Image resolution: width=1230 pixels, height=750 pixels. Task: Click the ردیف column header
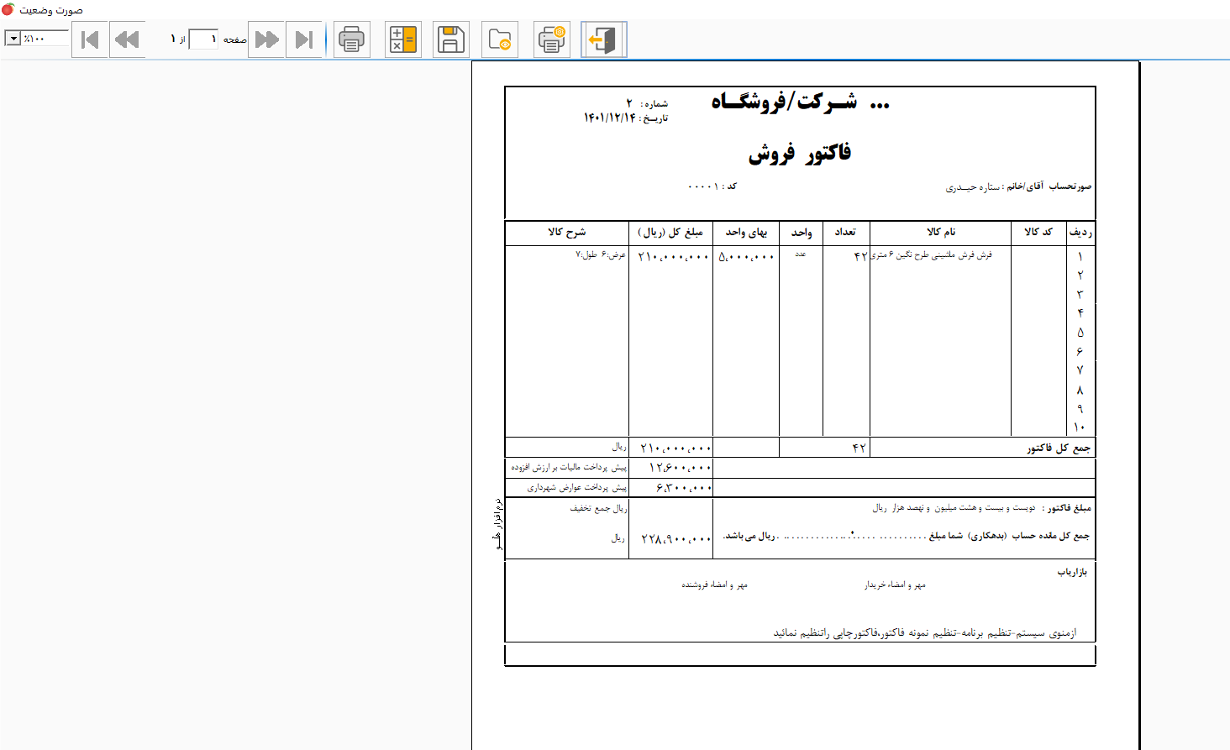tap(1080, 232)
